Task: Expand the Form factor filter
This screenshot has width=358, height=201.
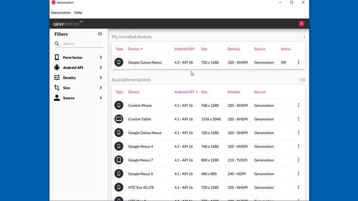Action: [101, 57]
